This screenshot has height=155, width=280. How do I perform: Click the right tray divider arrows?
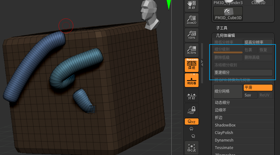click(x=202, y=63)
